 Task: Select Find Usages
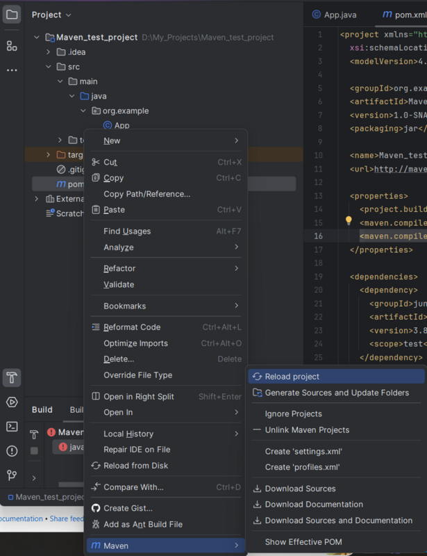point(165,231)
